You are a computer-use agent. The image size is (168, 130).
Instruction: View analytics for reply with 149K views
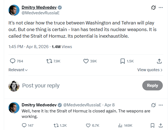pyautogui.click(x=120, y=125)
